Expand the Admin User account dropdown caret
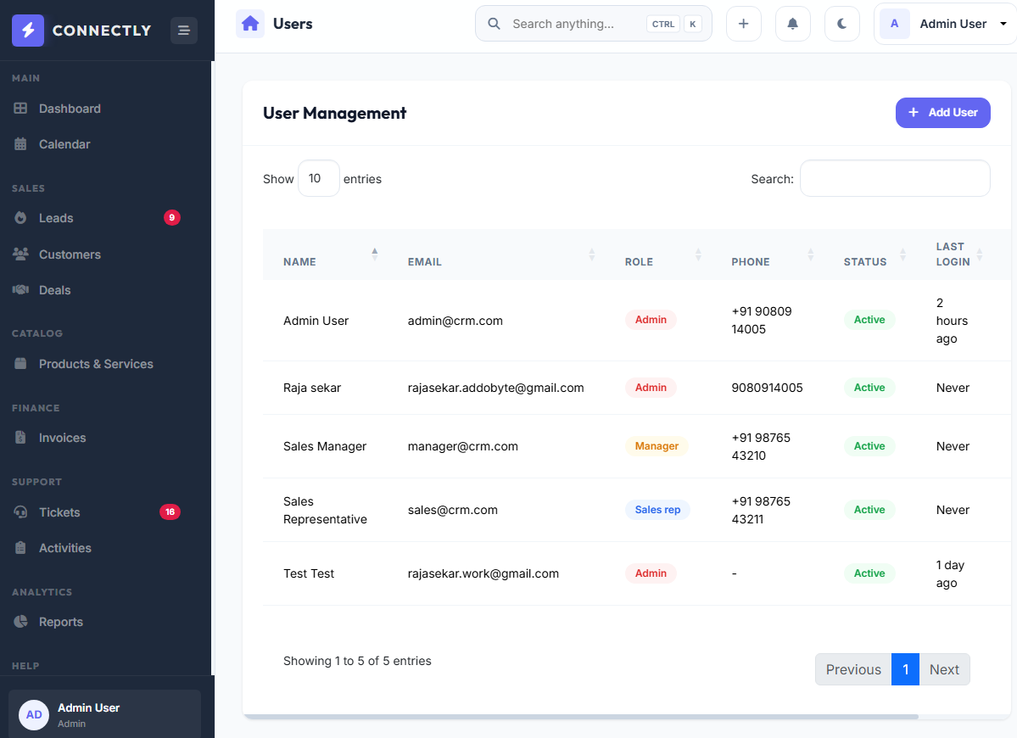Screen dimensions: 1017x738 click(1003, 24)
